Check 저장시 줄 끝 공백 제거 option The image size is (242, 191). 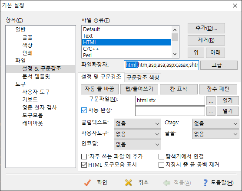tap(161, 165)
